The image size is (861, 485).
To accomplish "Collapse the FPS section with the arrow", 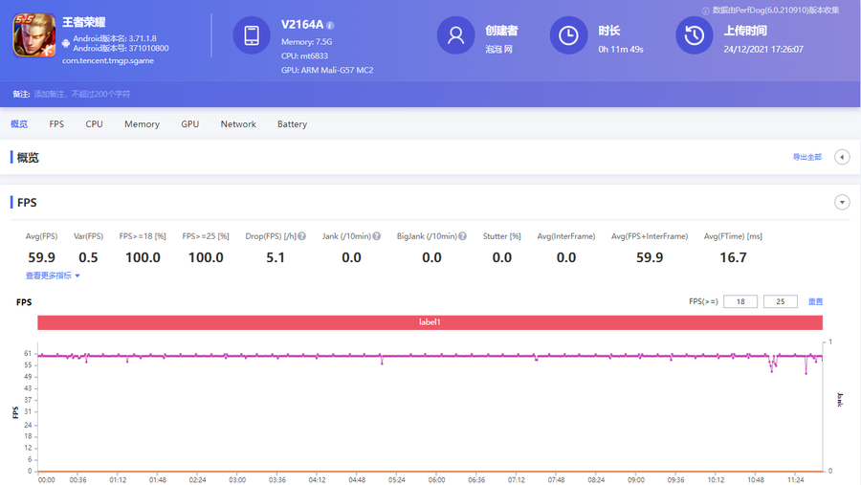I will pyautogui.click(x=842, y=203).
